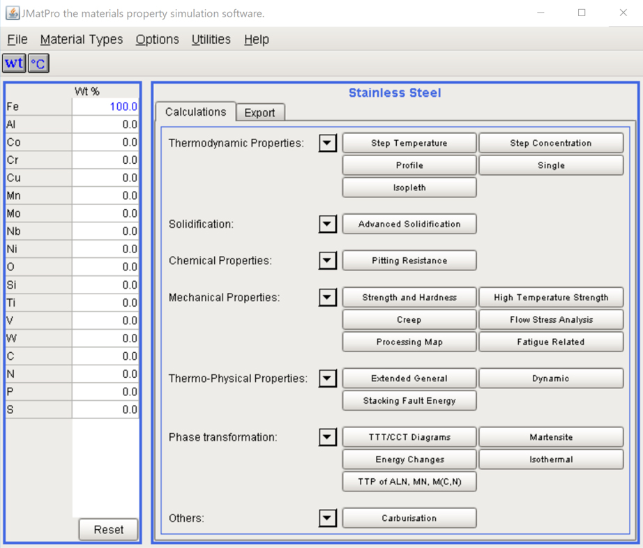The height and width of the screenshot is (548, 643).
Task: Click the Dynamic properties button
Action: (551, 378)
